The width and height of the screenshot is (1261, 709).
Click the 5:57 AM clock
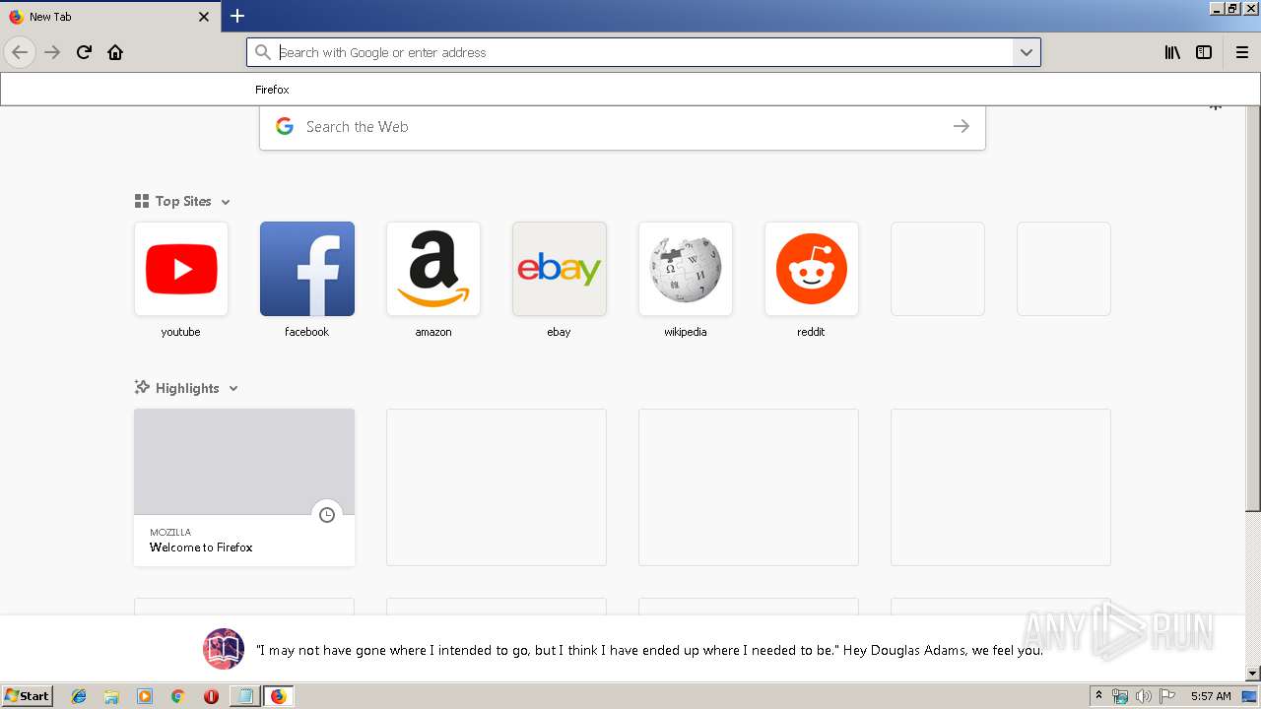(x=1211, y=696)
